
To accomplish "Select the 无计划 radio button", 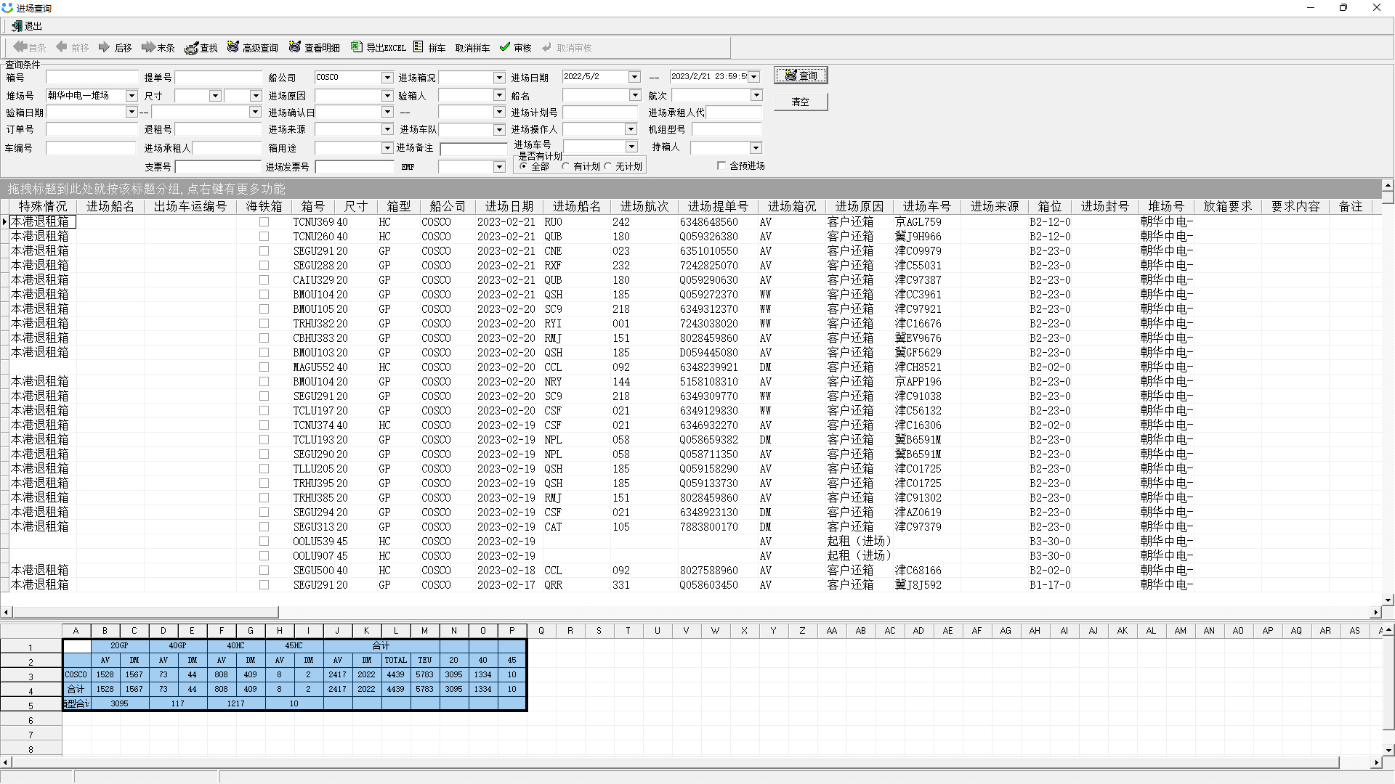I will 608,166.
